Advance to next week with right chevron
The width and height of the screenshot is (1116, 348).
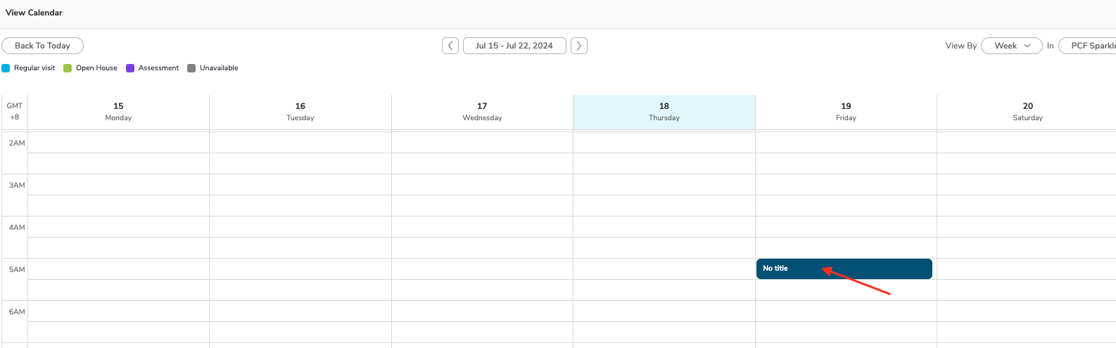pos(579,46)
